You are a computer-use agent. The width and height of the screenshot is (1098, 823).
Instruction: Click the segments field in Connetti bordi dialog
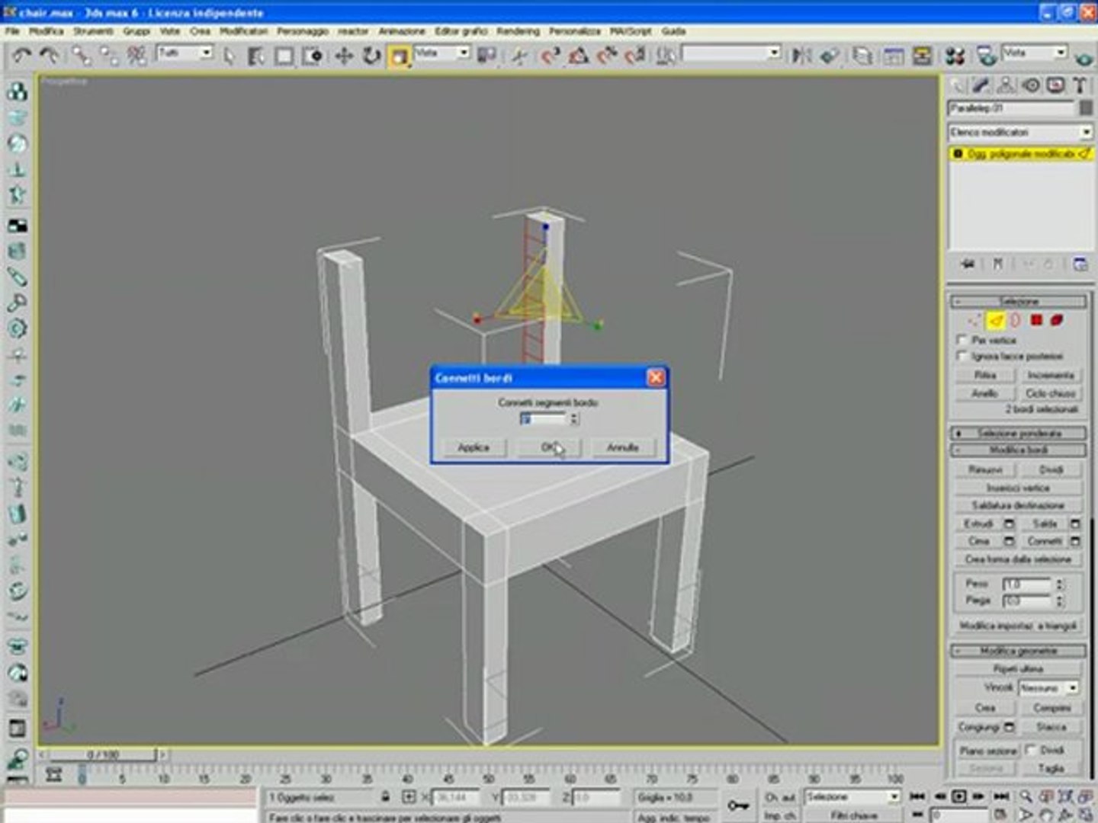pos(544,418)
